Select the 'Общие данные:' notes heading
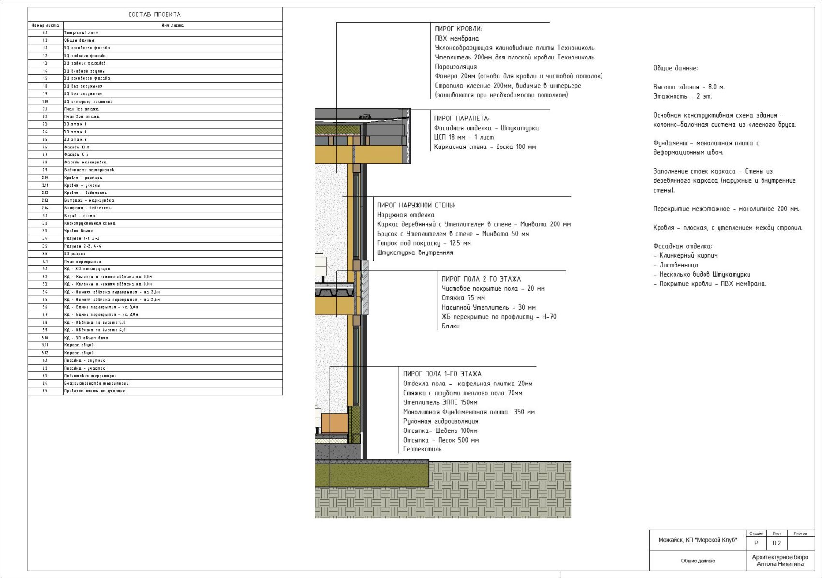 click(x=675, y=68)
